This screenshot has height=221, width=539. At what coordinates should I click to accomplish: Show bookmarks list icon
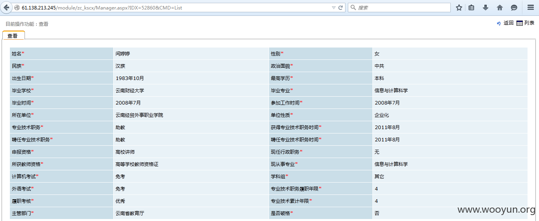point(471,8)
